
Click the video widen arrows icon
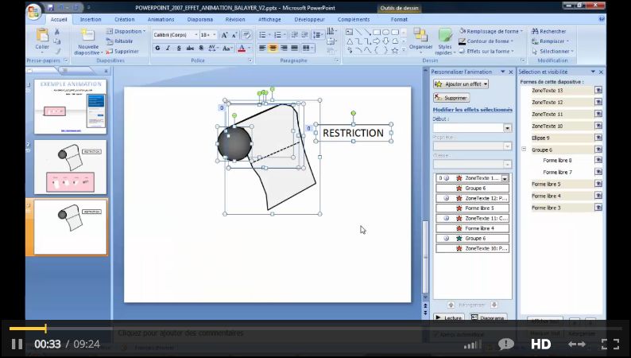(576, 344)
